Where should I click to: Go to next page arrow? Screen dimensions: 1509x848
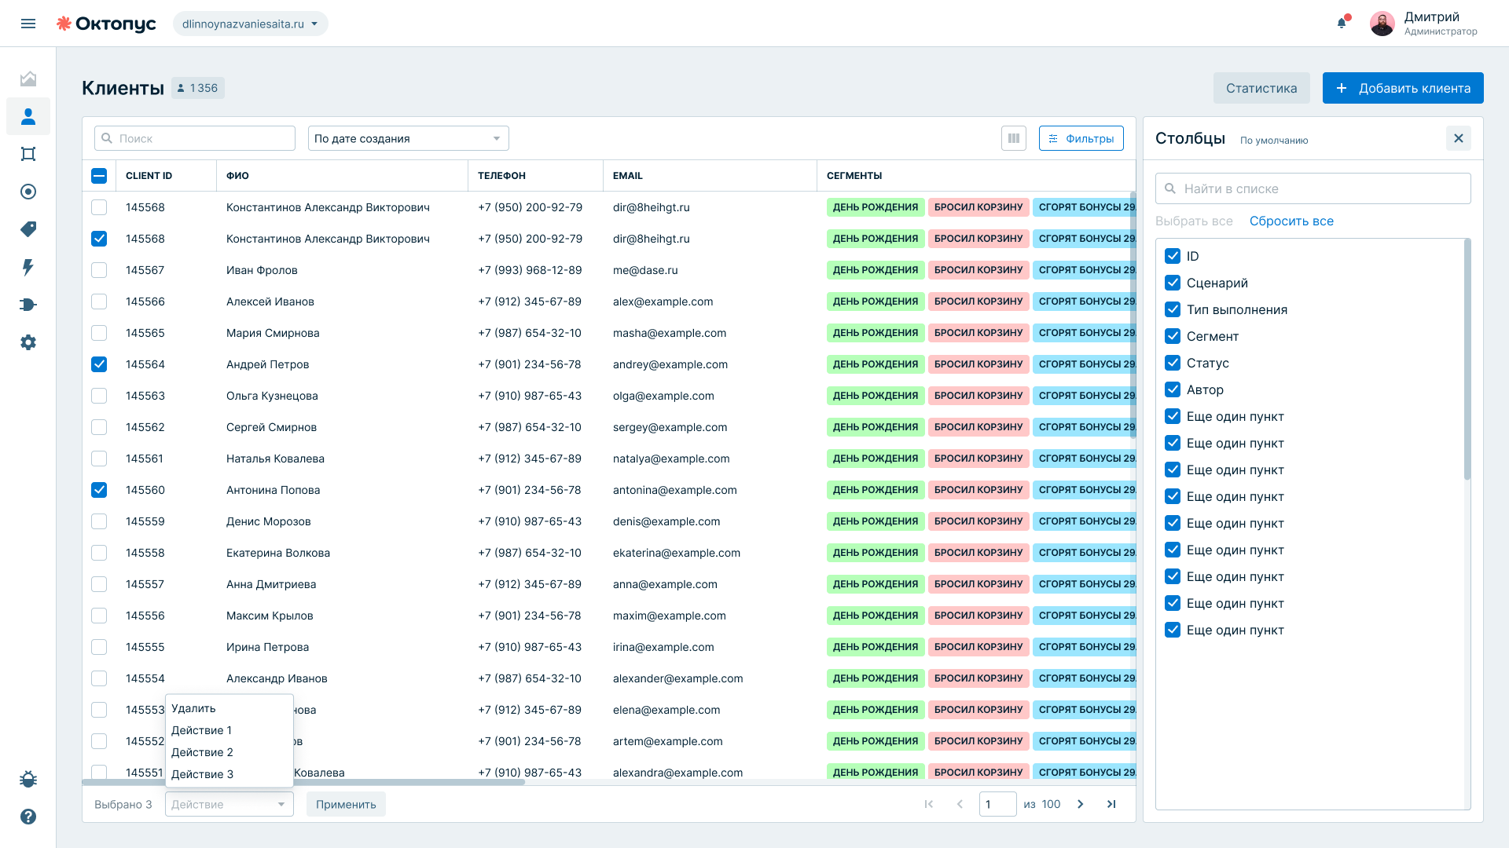pyautogui.click(x=1081, y=804)
